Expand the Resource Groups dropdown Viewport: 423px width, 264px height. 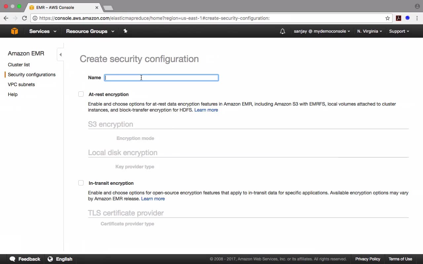pyautogui.click(x=90, y=31)
